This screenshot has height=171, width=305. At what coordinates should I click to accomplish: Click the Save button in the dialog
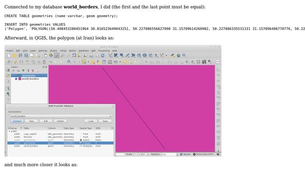tap(105, 121)
